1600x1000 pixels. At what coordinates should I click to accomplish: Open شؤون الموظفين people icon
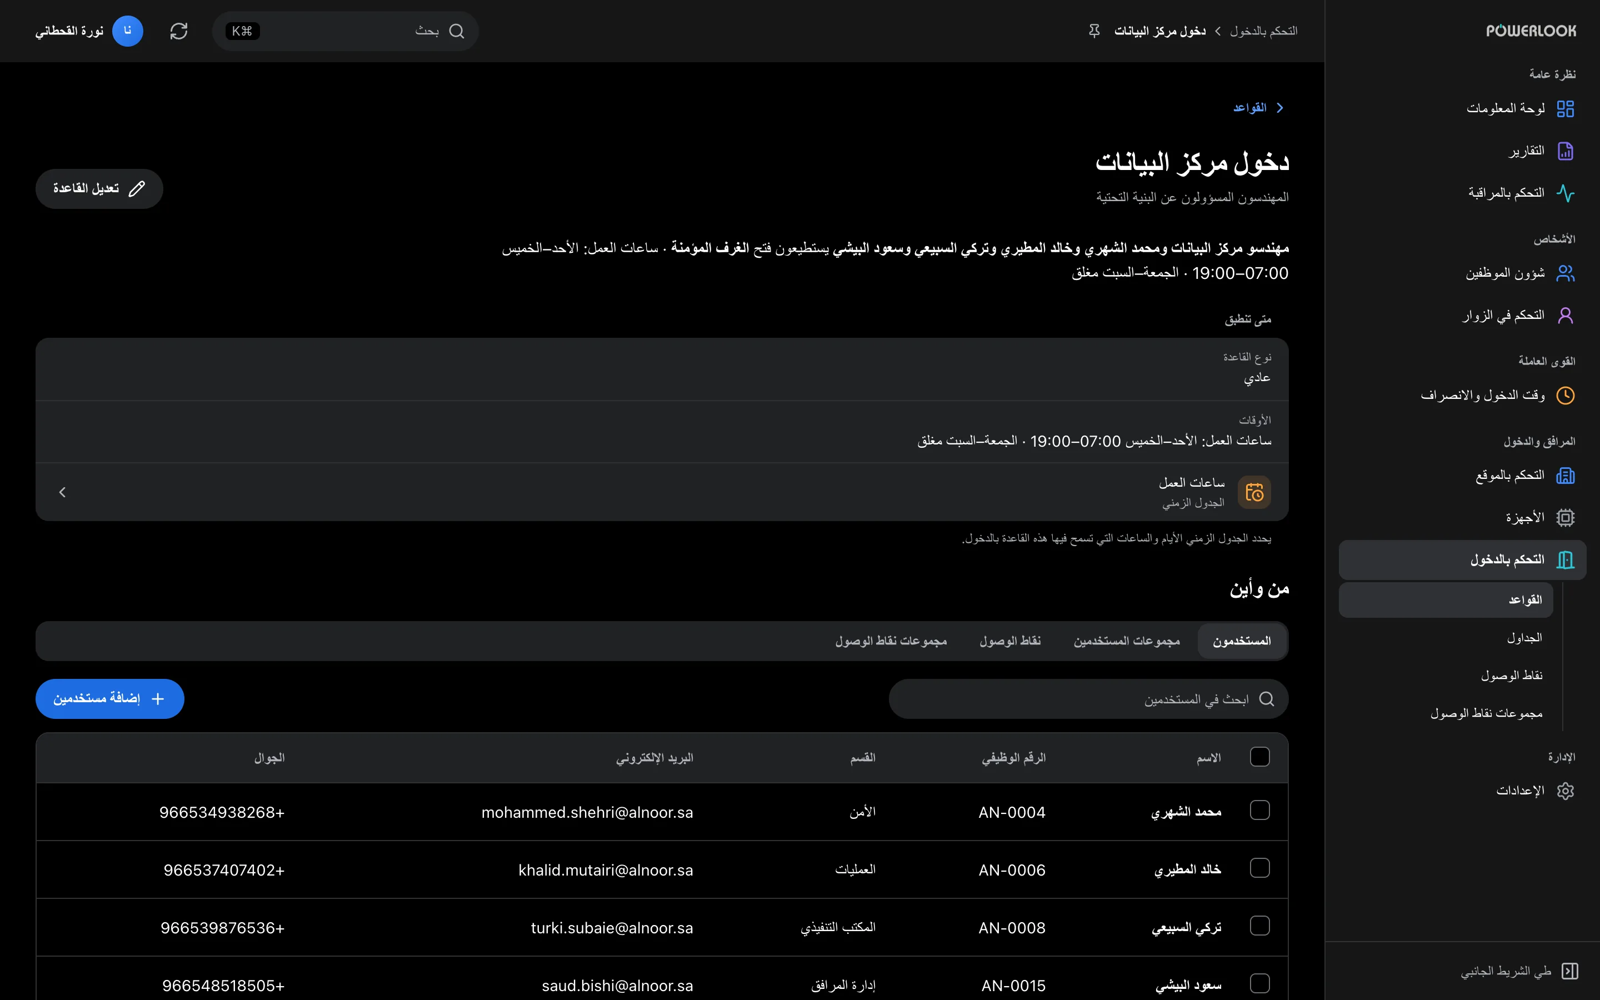click(1565, 273)
